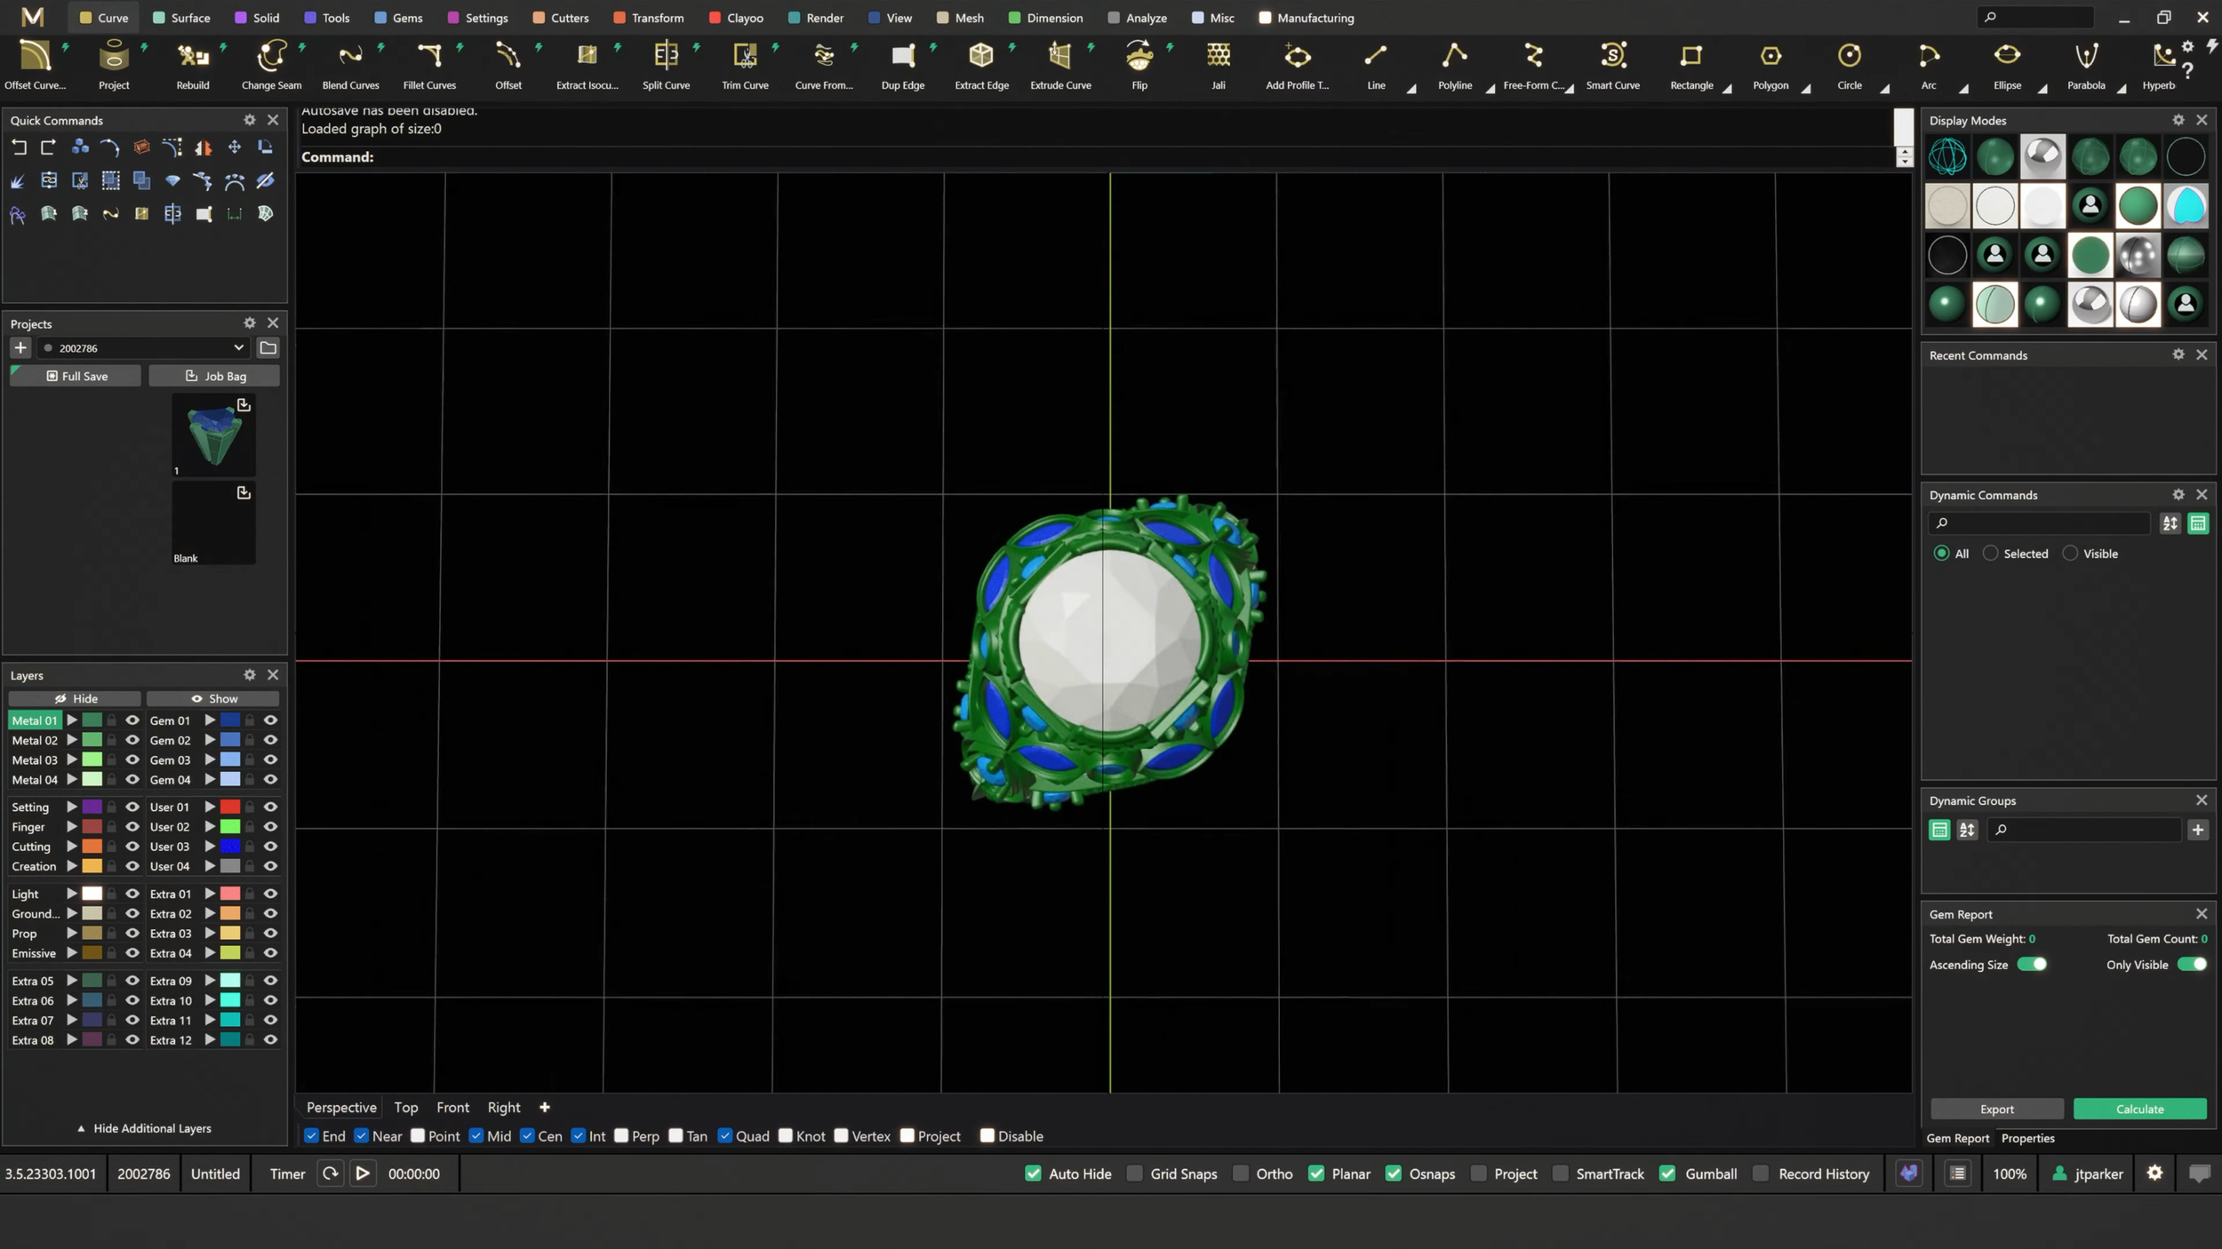The height and width of the screenshot is (1249, 2222).
Task: Expand the Setting layer arrow
Action: click(x=72, y=807)
